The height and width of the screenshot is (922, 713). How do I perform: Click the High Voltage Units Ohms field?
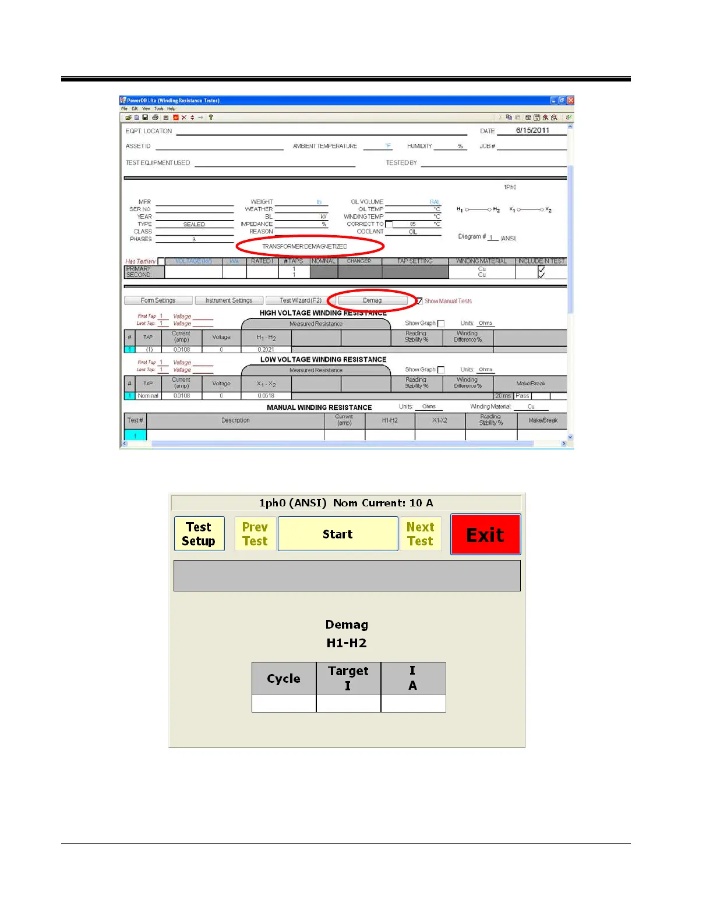[485, 323]
